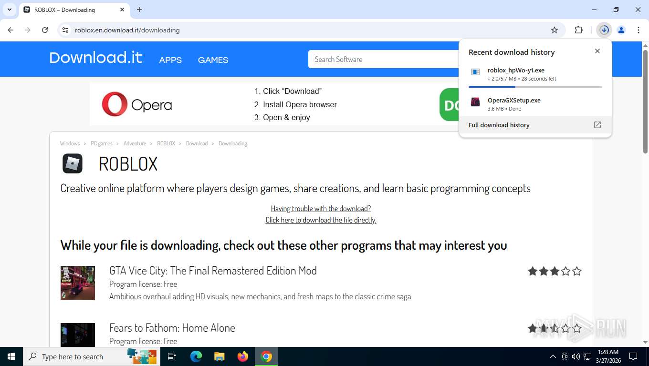649x366 pixels.
Task: Go to Adventure breadcrumb
Action: (x=135, y=143)
